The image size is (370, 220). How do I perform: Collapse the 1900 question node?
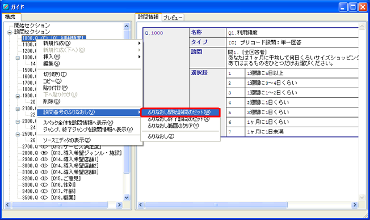pyautogui.click(x=18, y=96)
